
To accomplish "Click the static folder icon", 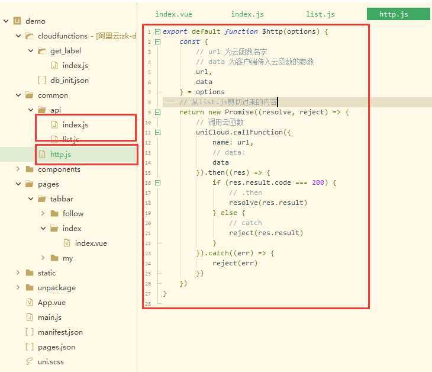I will click(29, 272).
